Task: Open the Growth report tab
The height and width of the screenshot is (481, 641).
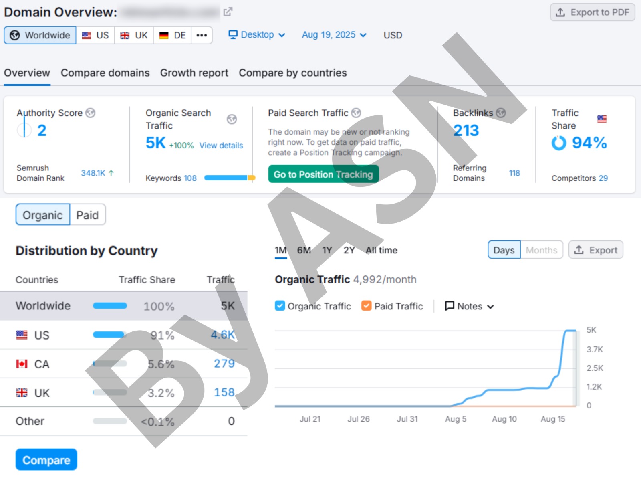Action: point(194,73)
